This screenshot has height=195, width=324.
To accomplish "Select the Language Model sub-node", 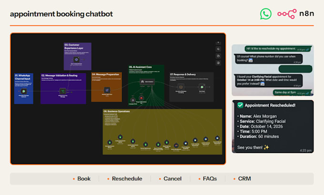I will 133,100.
